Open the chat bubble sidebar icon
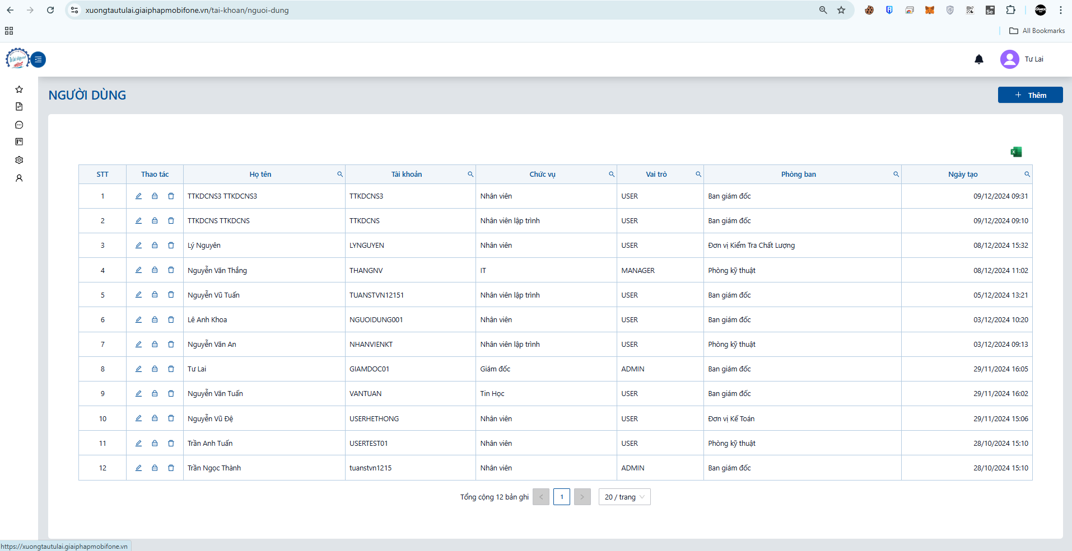This screenshot has width=1072, height=551. (19, 125)
